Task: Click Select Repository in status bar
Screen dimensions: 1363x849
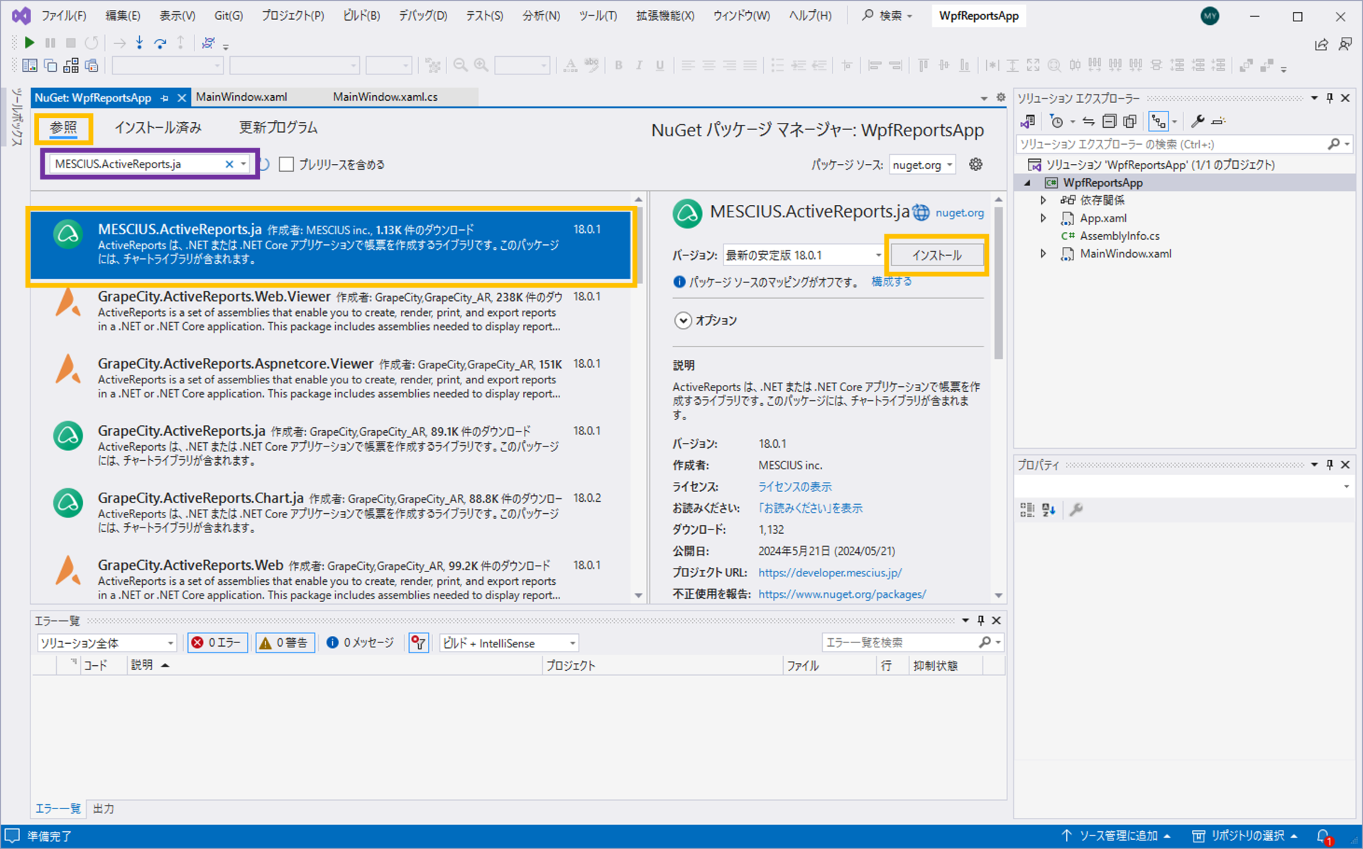Action: point(1246,836)
